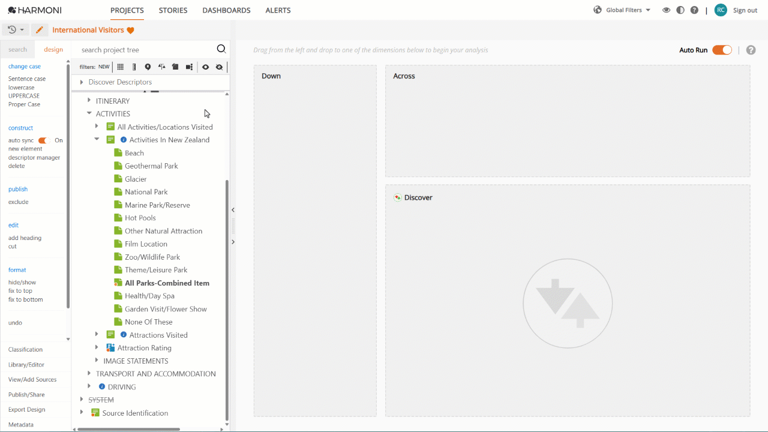Select the ruler filter icon
Viewport: 768px width, 432px height.
[x=134, y=67]
